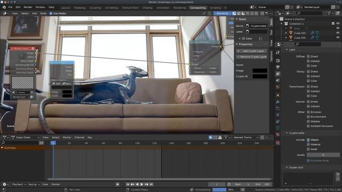Screen dimensions: 342x192
Task: Open the Modifiers properties tab icon
Action: [278, 102]
